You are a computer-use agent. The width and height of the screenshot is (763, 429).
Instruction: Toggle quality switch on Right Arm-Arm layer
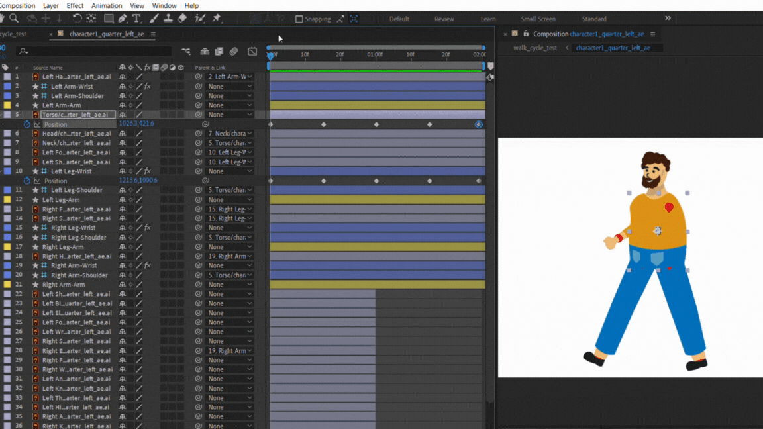click(139, 285)
